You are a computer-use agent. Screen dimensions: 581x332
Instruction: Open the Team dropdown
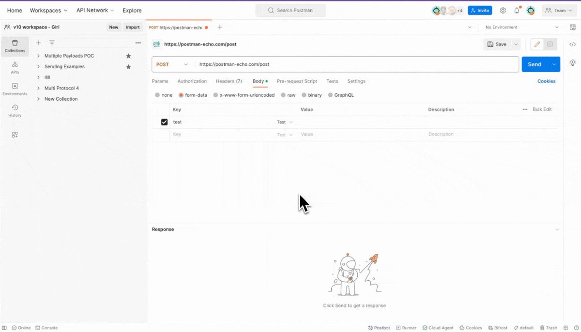560,10
